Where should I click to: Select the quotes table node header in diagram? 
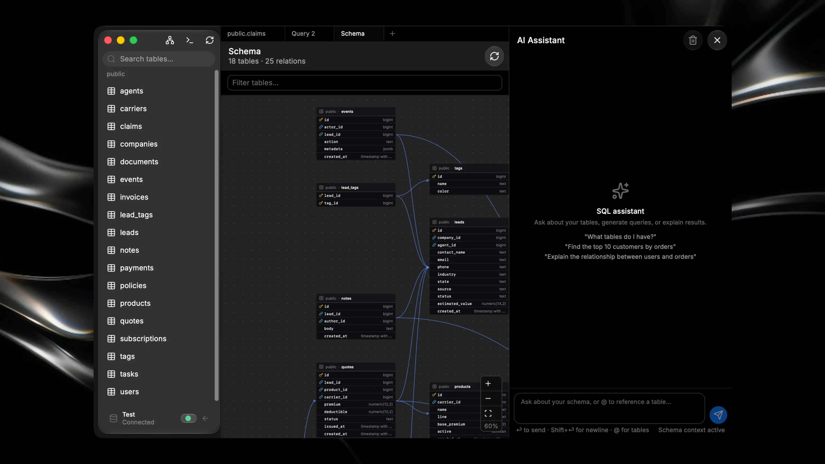356,367
